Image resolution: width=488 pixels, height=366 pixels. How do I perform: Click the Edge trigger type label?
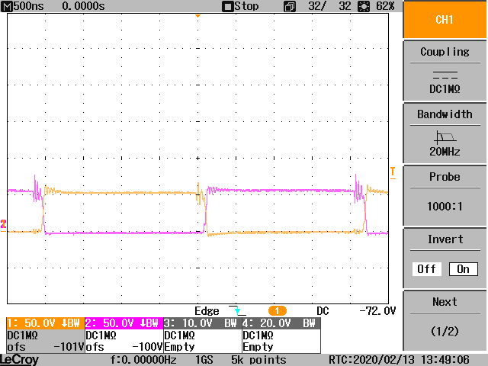point(207,311)
